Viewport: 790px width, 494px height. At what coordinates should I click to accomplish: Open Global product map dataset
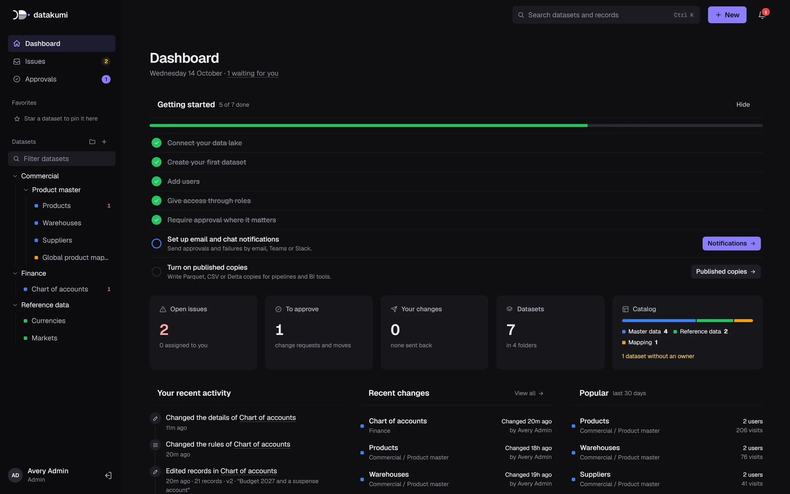pos(72,258)
